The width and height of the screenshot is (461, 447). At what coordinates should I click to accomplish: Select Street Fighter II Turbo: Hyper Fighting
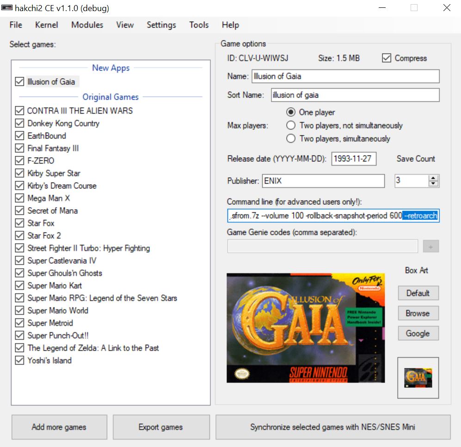(88, 248)
